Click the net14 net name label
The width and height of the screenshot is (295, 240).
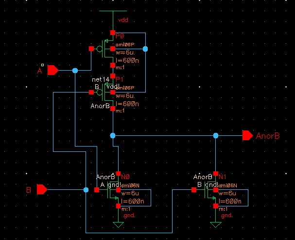click(x=101, y=80)
